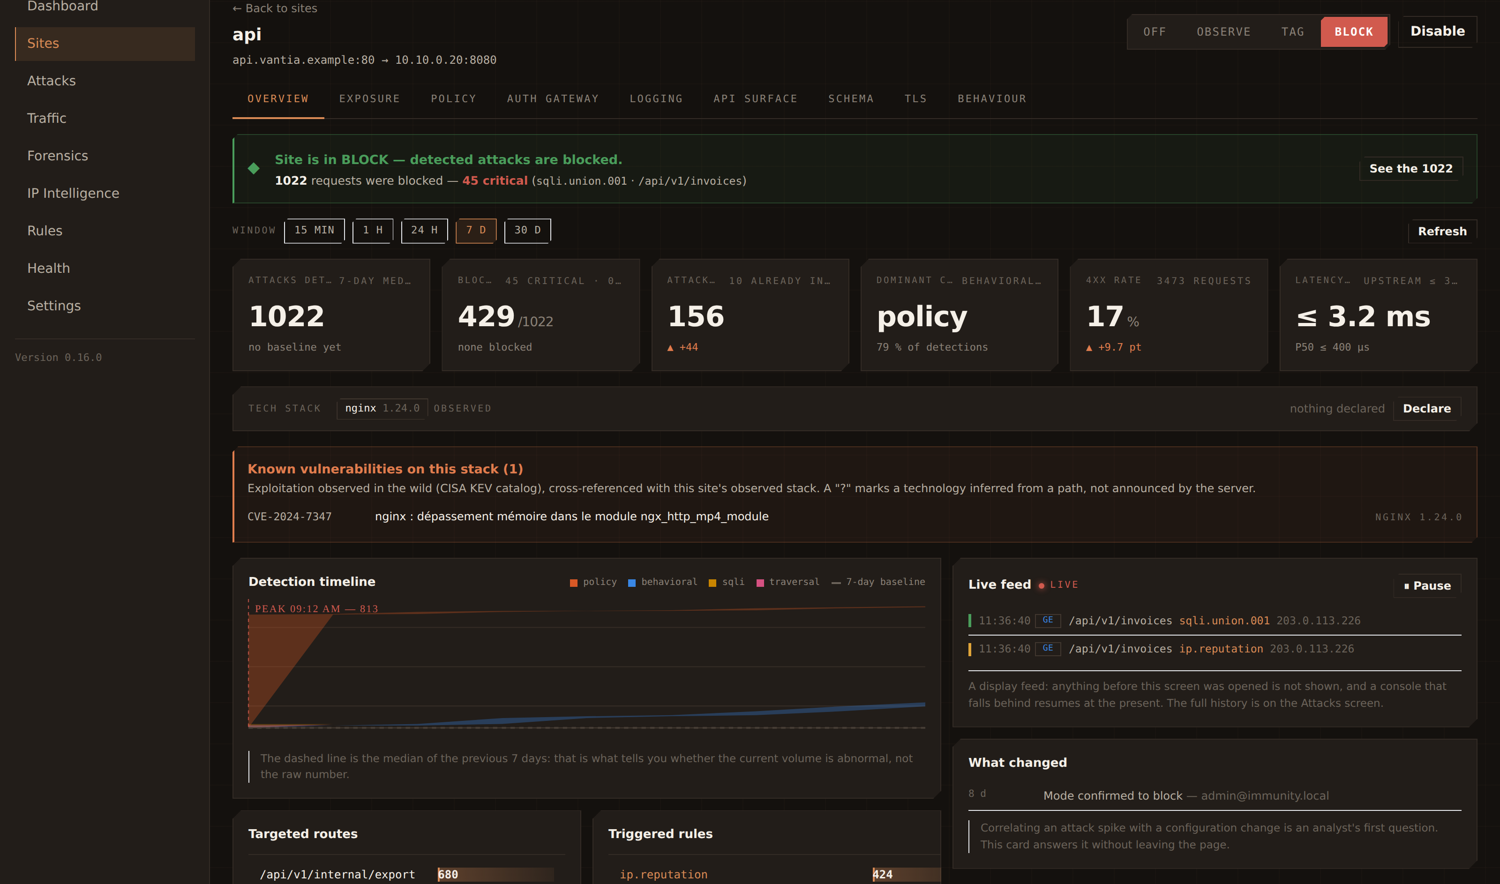This screenshot has height=884, width=1500.
Task: Click the sqli legend yellow swatch
Action: click(x=712, y=583)
